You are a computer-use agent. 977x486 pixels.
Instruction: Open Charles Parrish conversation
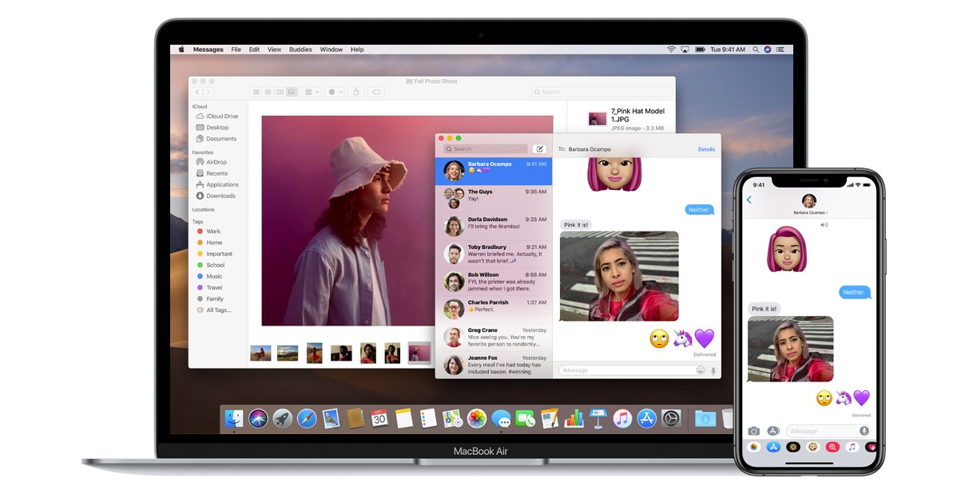[x=494, y=310]
